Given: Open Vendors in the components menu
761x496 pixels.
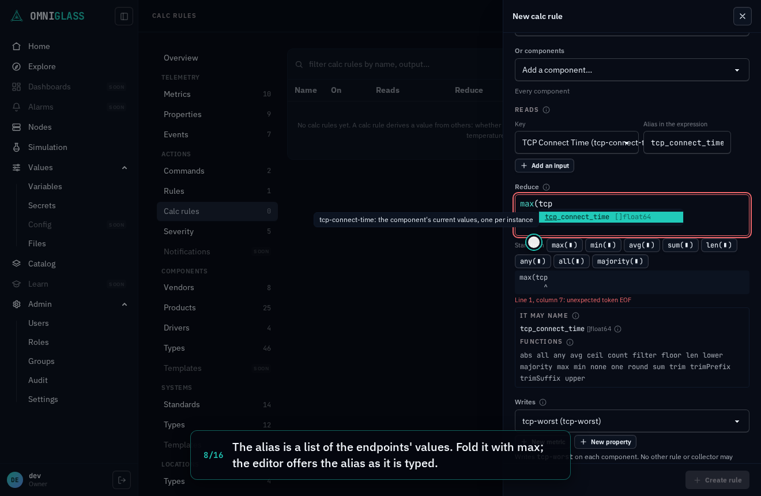Looking at the screenshot, I should pos(217,287).
